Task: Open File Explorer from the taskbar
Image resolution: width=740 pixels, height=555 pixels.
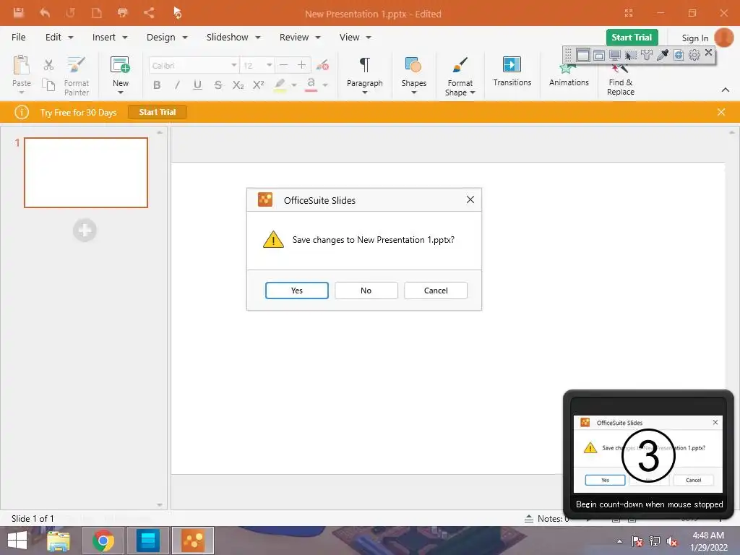Action: [59, 541]
